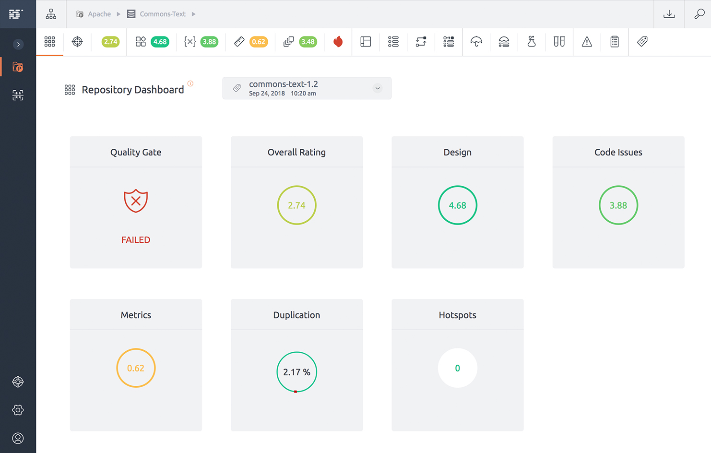
Task: Navigate to Apache in the breadcrumb
Action: [99, 14]
